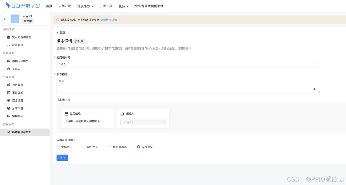
Task: Expand the 开放能力 dropdown menu
Action: (85, 6)
